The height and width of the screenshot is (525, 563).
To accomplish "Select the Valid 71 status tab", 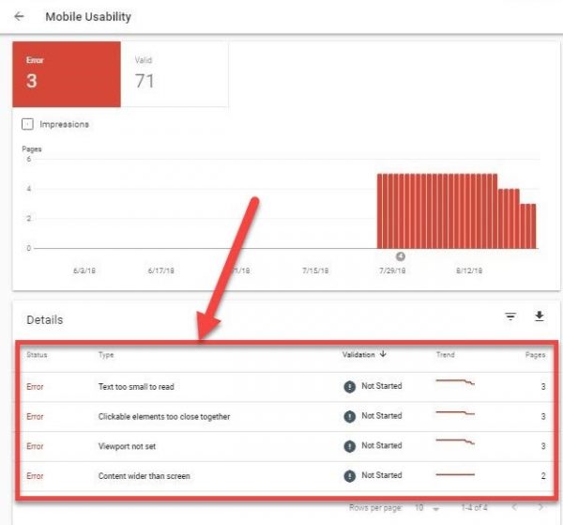I will coord(175,74).
